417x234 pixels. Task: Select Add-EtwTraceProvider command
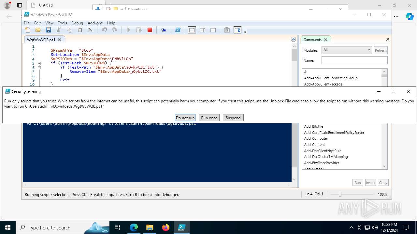322,163
